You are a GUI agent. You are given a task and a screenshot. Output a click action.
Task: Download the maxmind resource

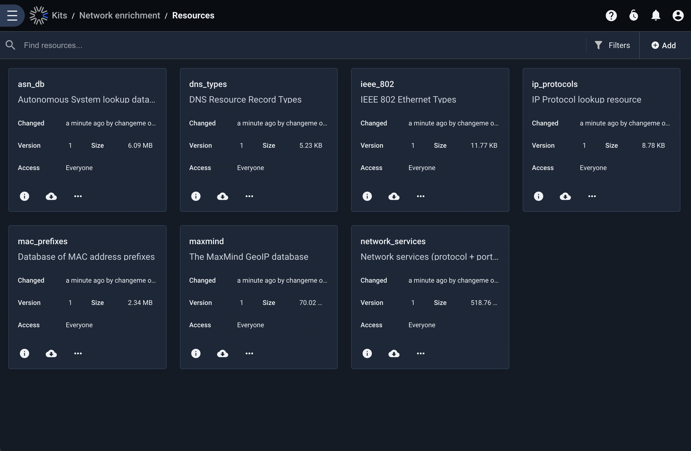pos(222,353)
